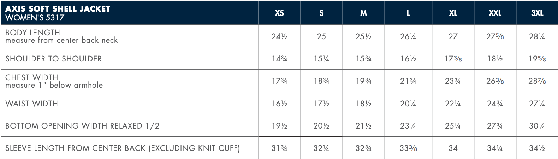Screen dimensions: 558x159
Task: Click the XS size column header
Action: coord(279,13)
